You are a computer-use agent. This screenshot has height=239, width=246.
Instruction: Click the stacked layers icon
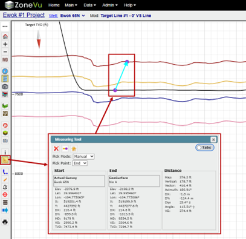pos(5,202)
